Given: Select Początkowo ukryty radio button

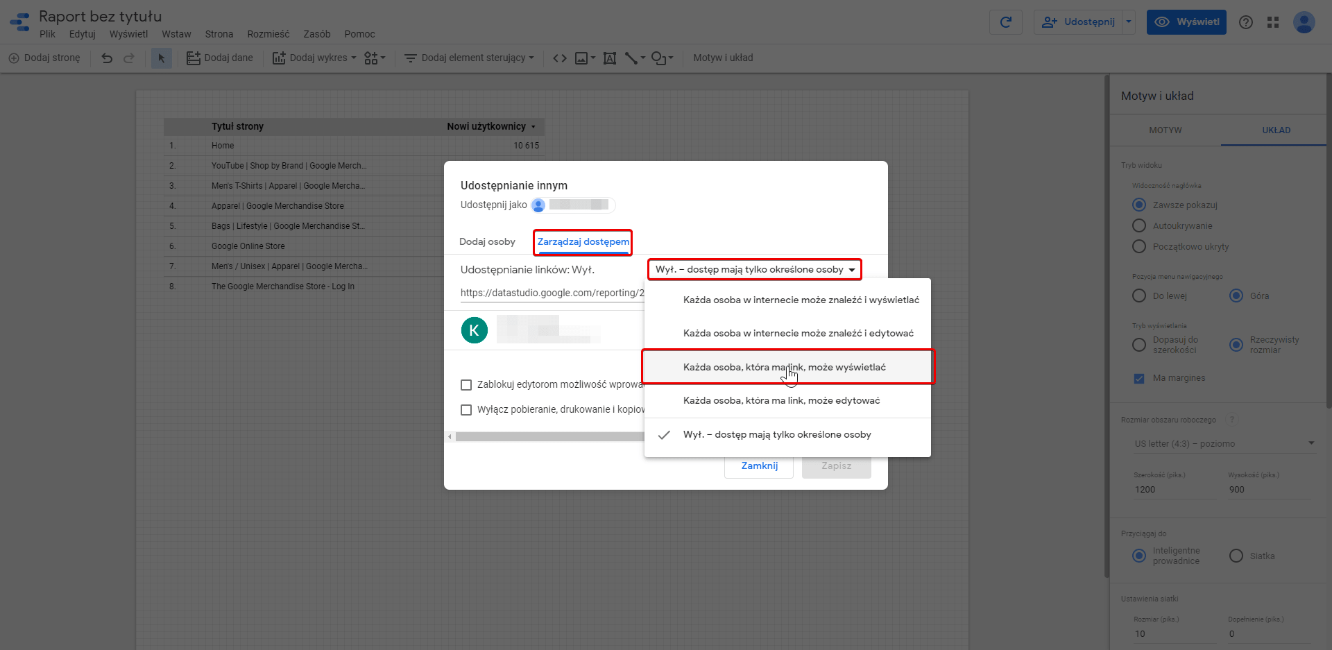Looking at the screenshot, I should pyautogui.click(x=1139, y=246).
